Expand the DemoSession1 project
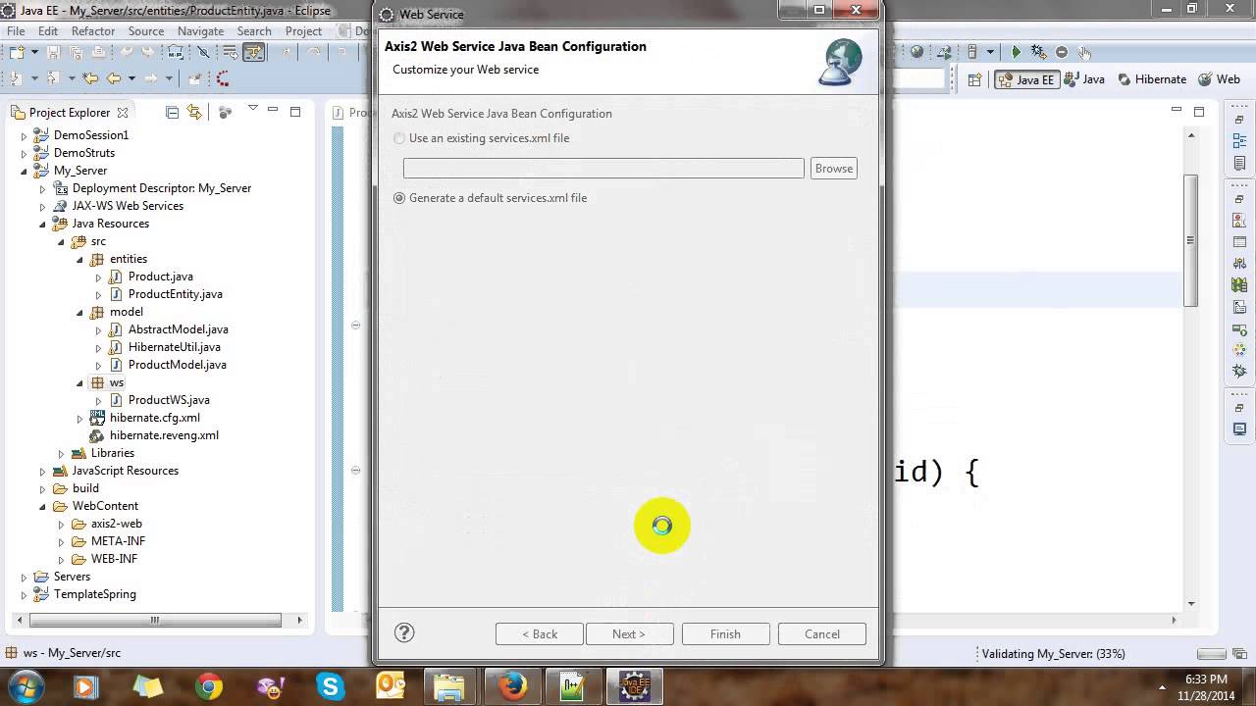 25,135
